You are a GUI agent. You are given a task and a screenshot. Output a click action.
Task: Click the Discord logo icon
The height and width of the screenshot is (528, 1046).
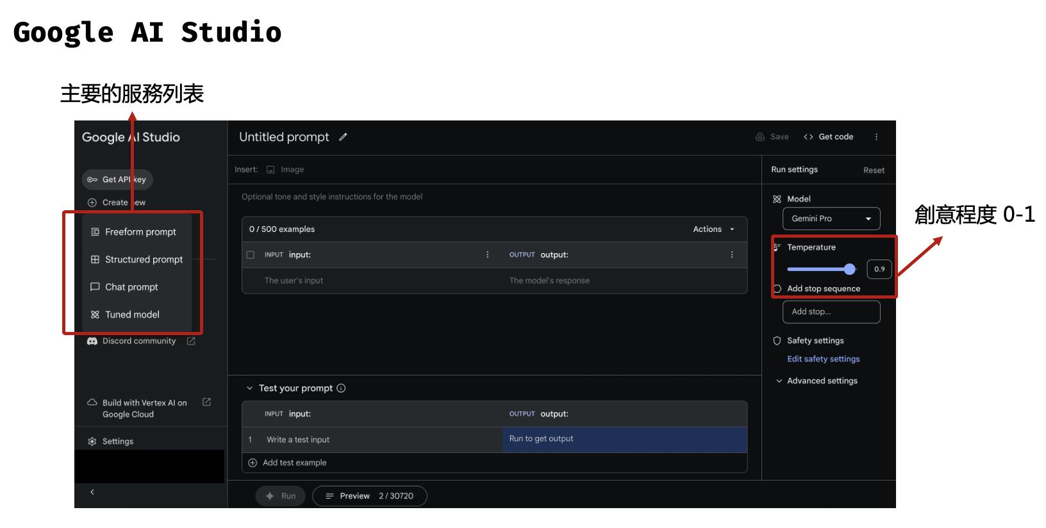pos(92,342)
